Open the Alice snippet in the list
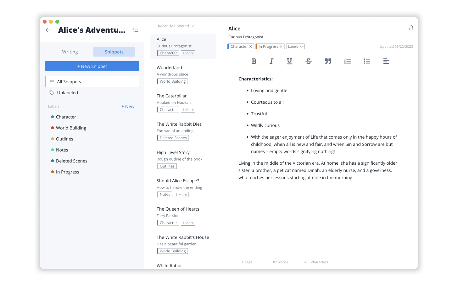Viewport: 458px width, 286px height. point(183,47)
